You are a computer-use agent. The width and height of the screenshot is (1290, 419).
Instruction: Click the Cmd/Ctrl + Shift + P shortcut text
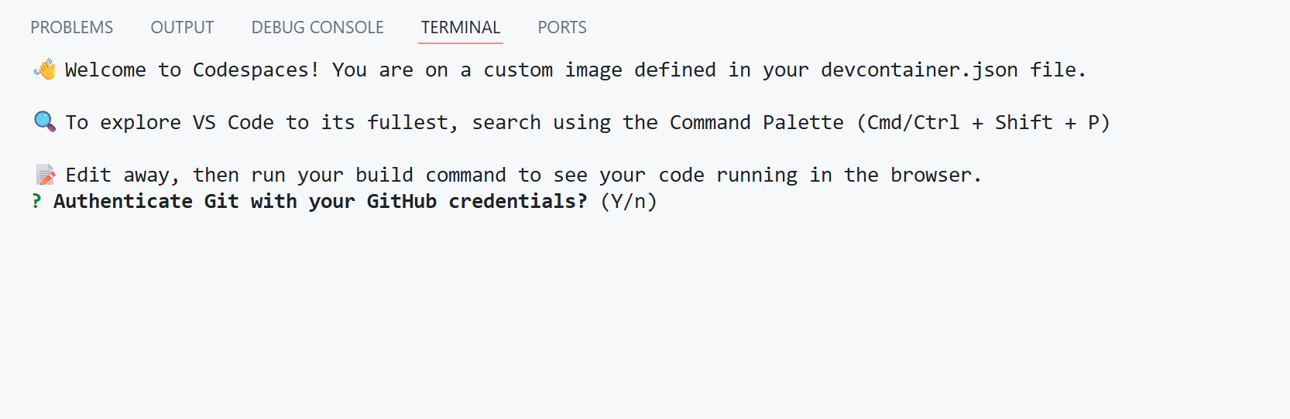tap(983, 123)
